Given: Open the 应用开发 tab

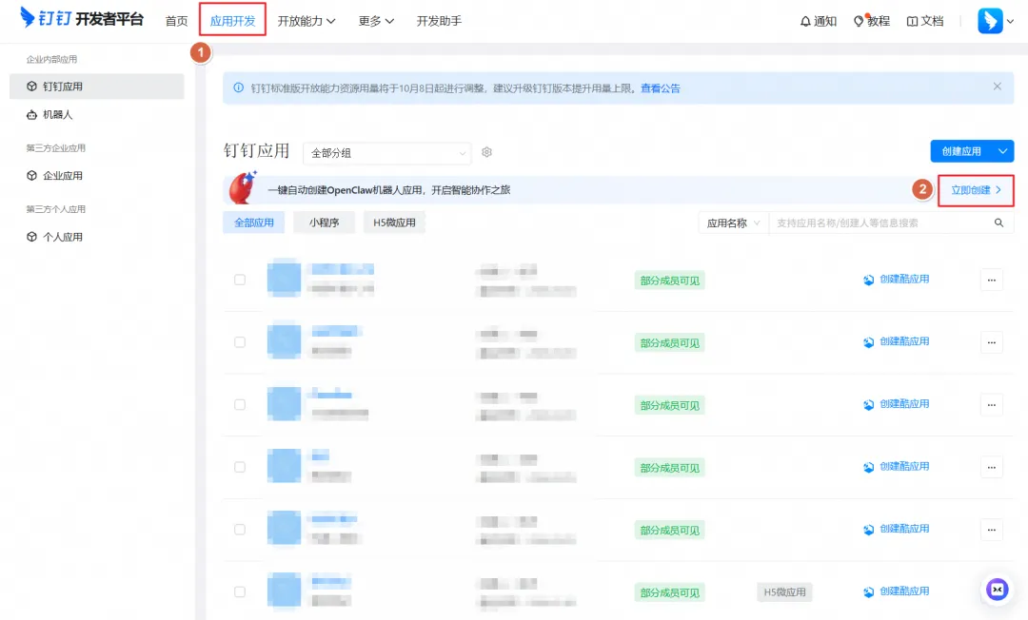Looking at the screenshot, I should (x=233, y=20).
